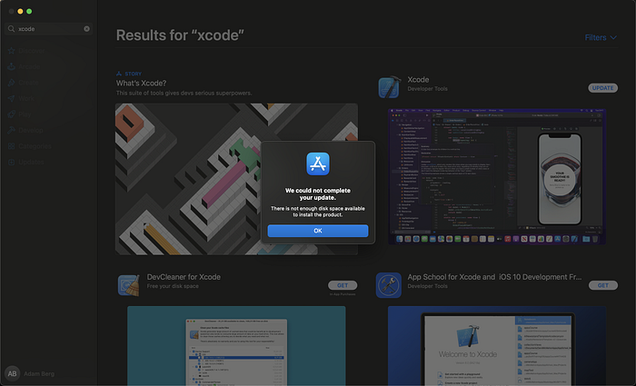Click the search magnifier icon
The image size is (636, 386).
11,29
